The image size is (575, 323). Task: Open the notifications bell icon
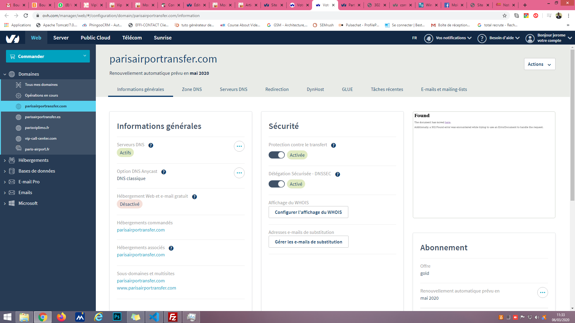[x=429, y=38]
